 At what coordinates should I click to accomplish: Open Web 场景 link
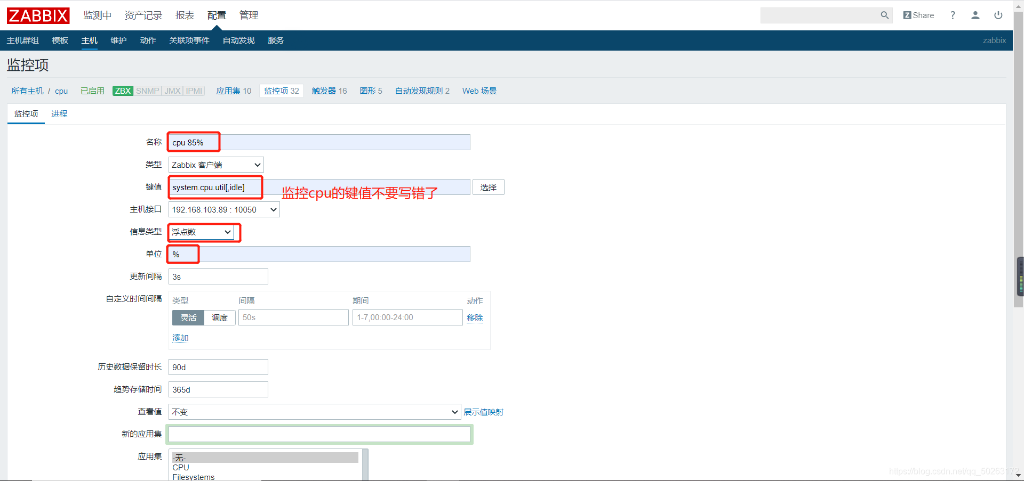(x=479, y=91)
